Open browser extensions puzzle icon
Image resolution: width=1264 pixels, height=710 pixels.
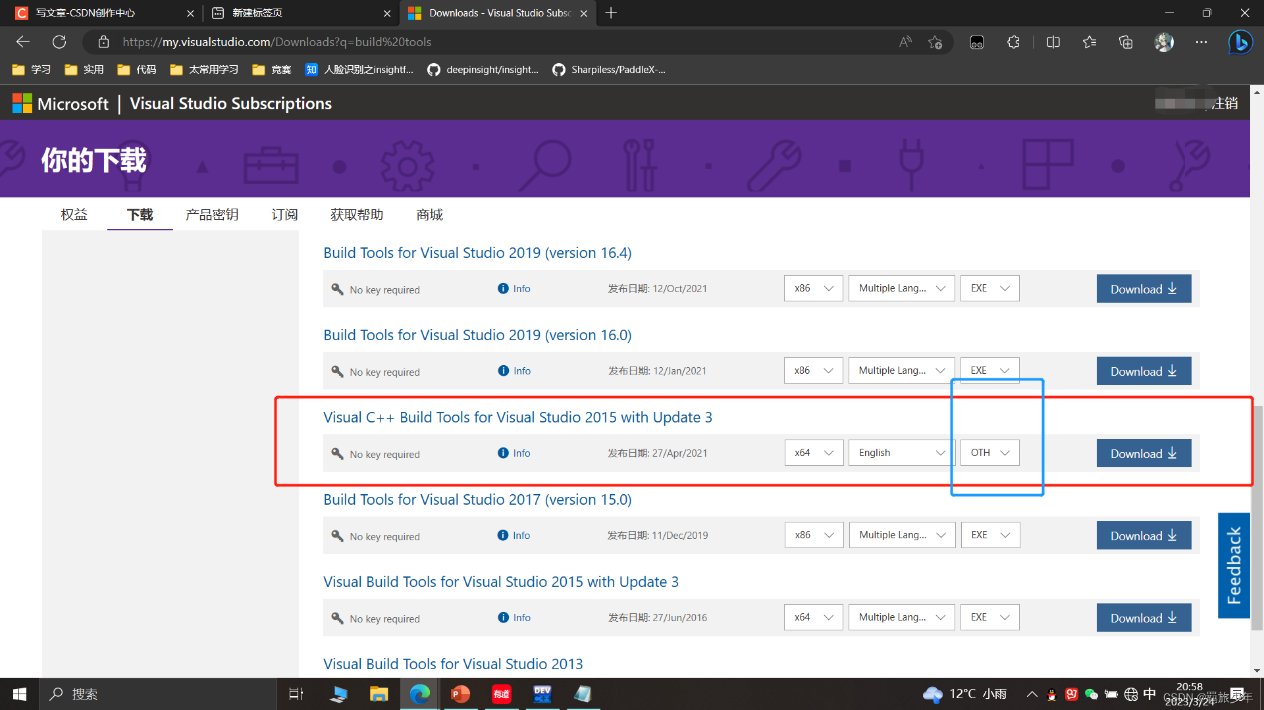pyautogui.click(x=1013, y=42)
